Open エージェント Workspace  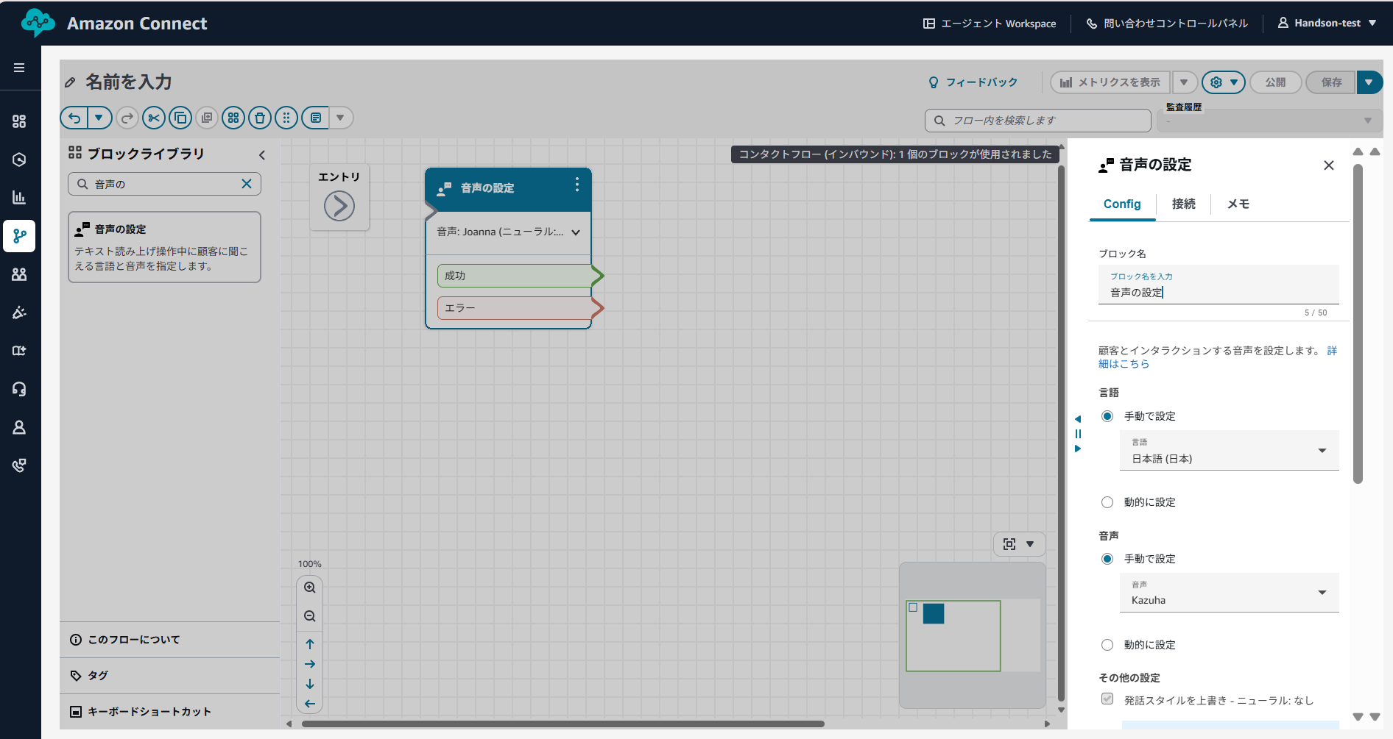tap(990, 24)
